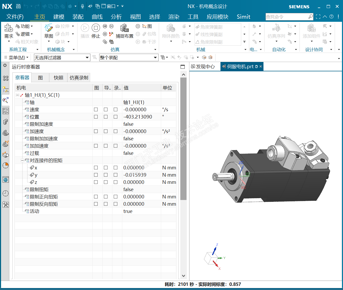The image size is (343, 290).
Task: Click the 值 column header
Action: point(141,88)
